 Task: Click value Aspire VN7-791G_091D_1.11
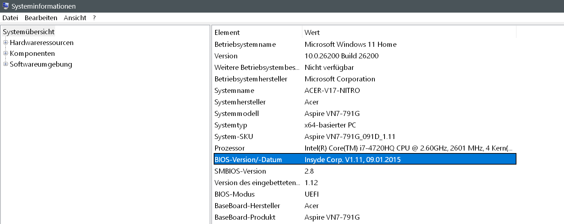(350, 136)
